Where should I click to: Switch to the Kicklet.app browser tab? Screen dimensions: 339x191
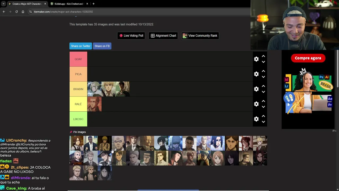[69, 4]
